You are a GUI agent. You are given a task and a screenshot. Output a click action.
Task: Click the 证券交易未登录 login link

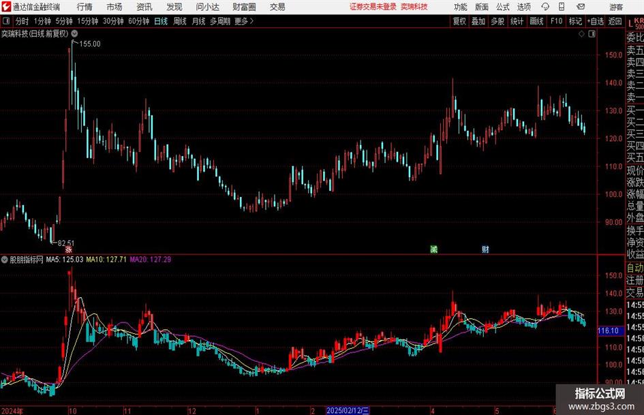tap(373, 7)
